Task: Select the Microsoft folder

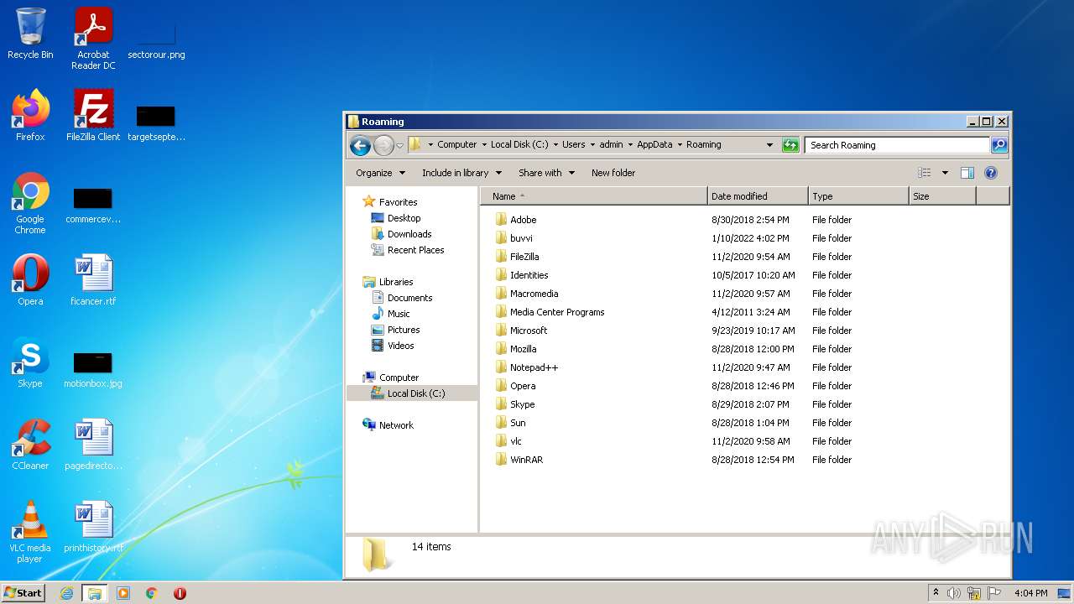Action: (x=529, y=331)
